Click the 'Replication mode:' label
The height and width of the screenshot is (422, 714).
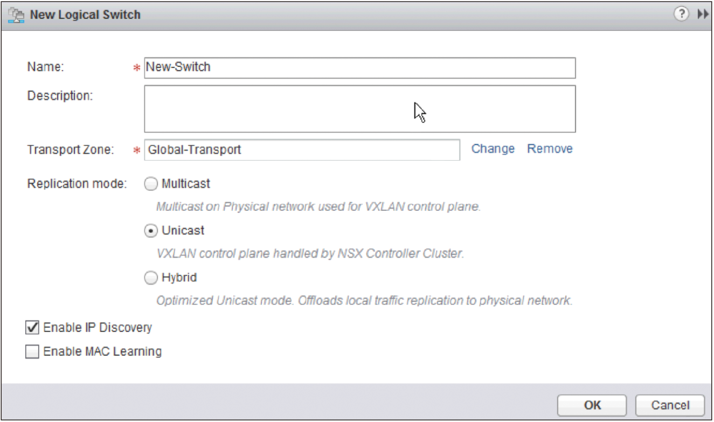point(77,184)
